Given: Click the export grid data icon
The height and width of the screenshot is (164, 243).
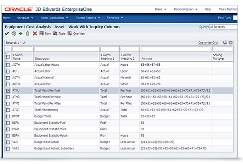Looking at the screenshot, I should pyautogui.click(x=225, y=42).
